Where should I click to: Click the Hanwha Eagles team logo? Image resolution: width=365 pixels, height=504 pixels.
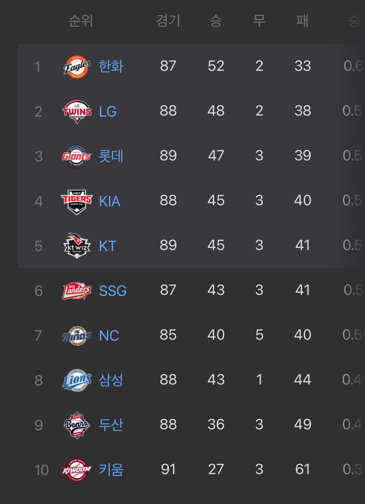coord(77,67)
